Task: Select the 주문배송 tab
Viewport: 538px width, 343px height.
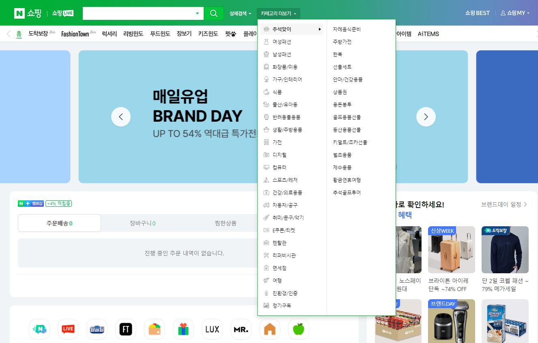Action: pyautogui.click(x=60, y=223)
